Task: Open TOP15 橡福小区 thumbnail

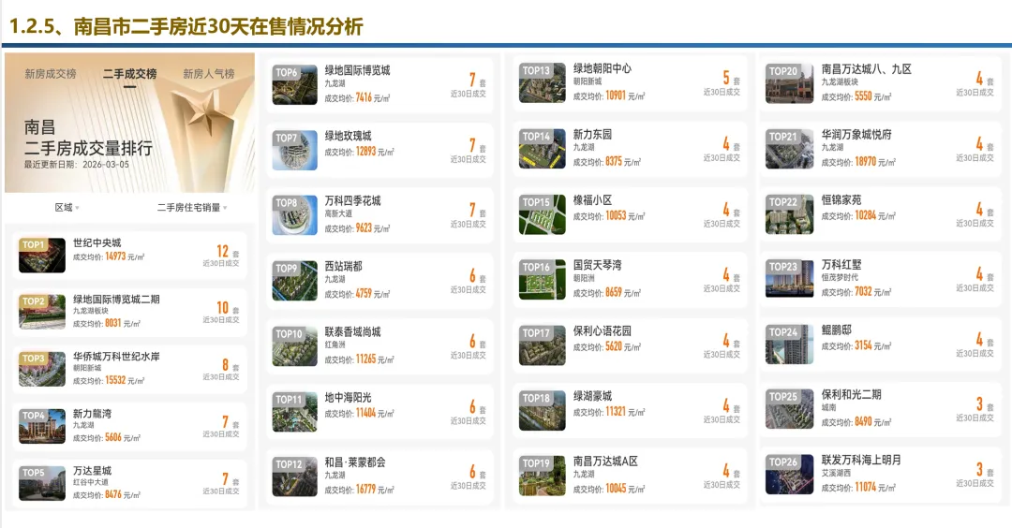Action: [x=543, y=214]
